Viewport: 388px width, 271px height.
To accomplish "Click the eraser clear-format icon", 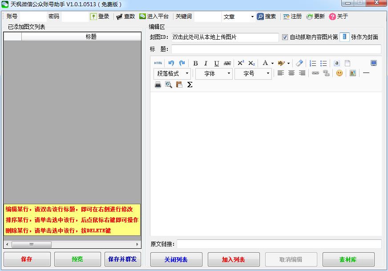I will pyautogui.click(x=299, y=63).
